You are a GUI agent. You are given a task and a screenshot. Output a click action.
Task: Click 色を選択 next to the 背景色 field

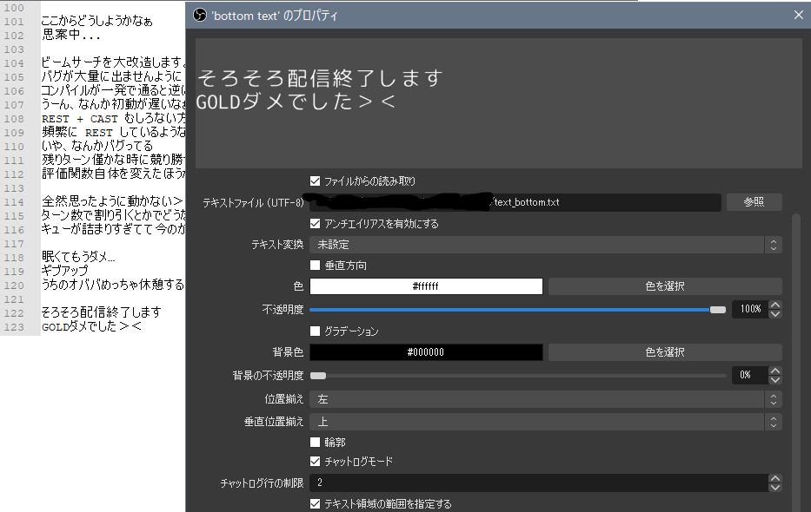(x=664, y=351)
